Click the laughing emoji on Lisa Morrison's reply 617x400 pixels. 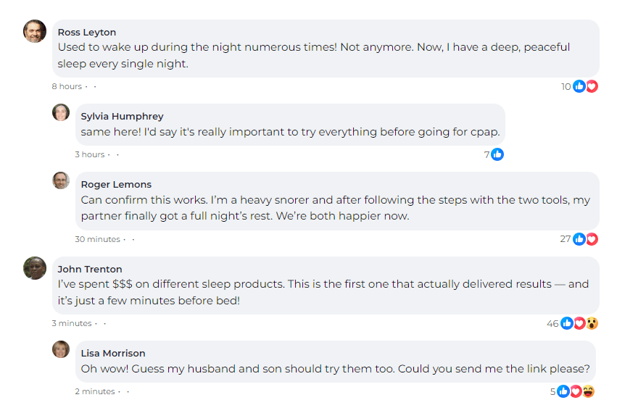point(588,391)
